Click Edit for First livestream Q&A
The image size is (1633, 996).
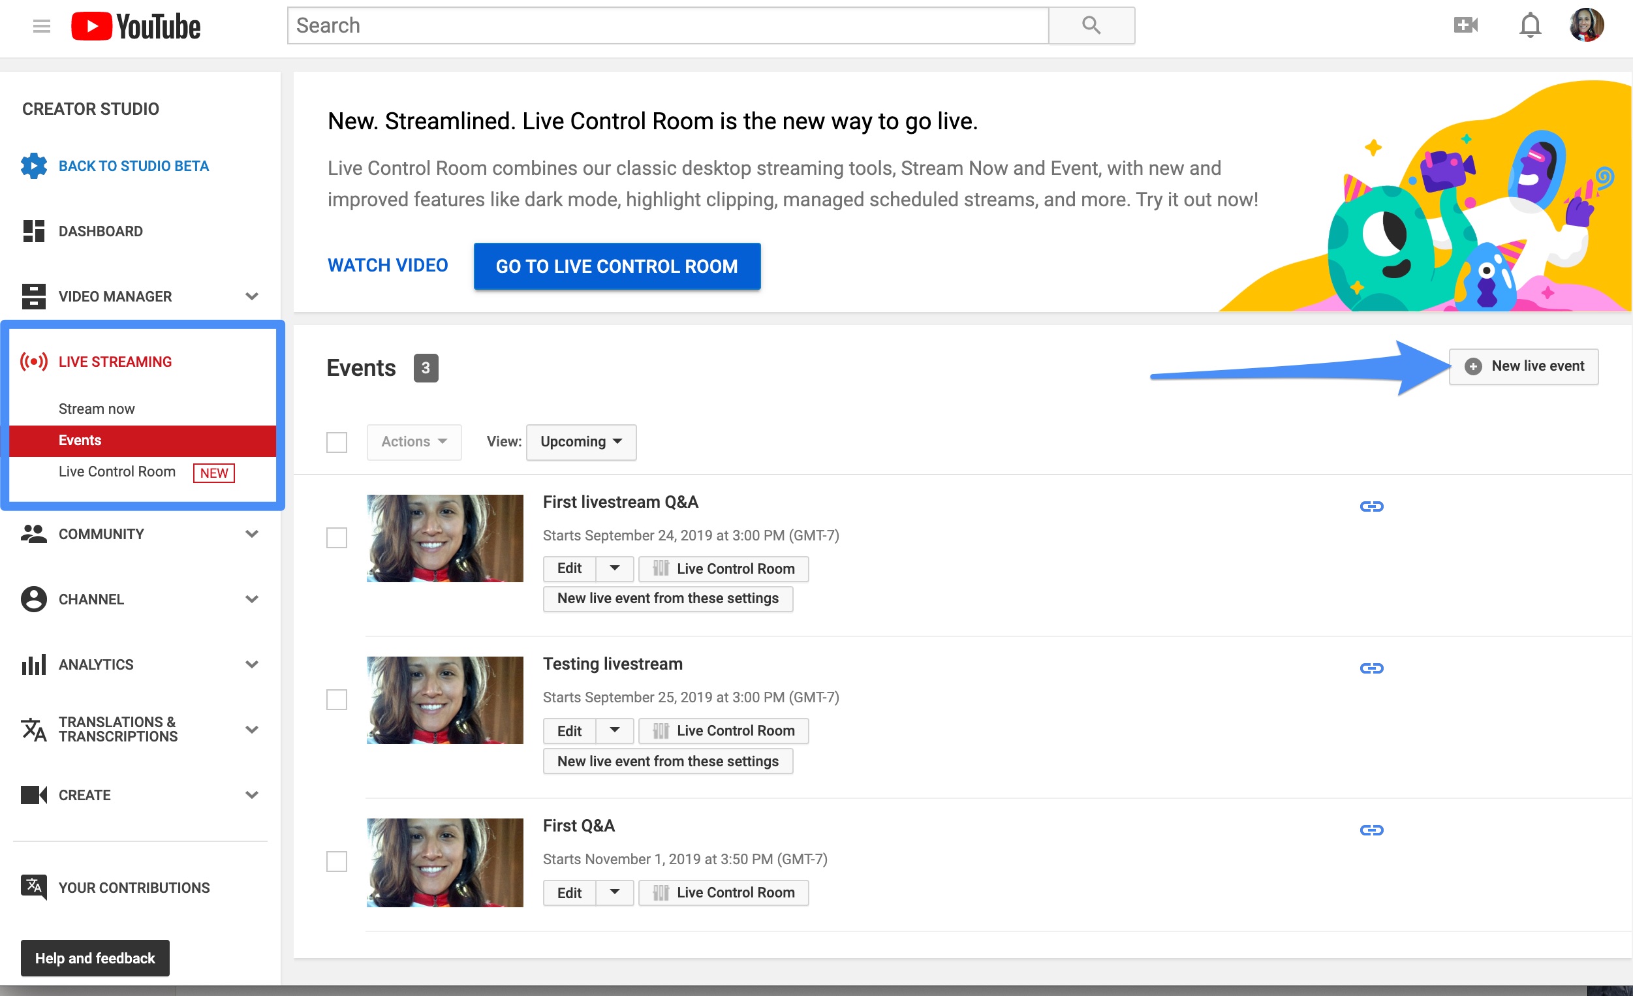(569, 568)
